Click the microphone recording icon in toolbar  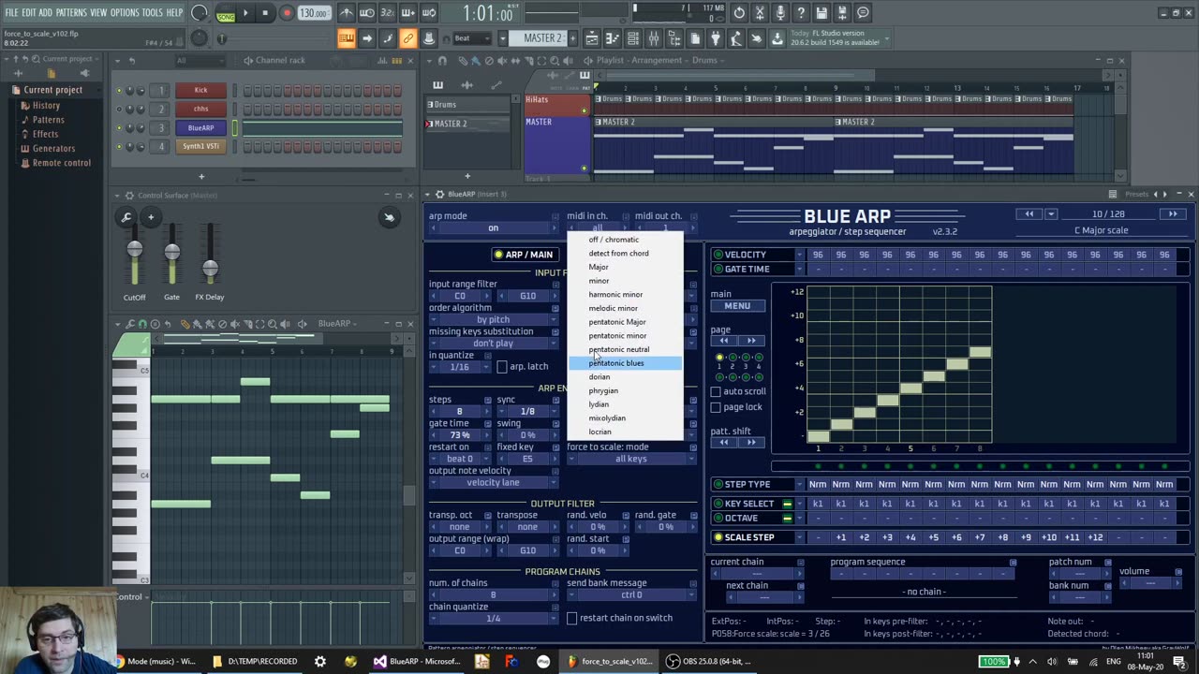tap(780, 13)
